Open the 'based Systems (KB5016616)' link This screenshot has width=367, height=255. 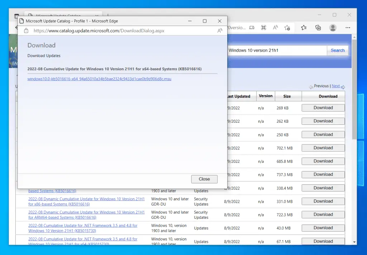click(x=52, y=191)
